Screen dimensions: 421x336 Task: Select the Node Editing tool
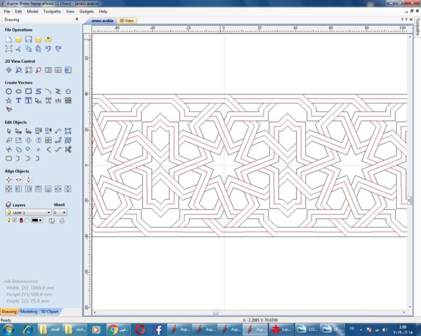click(18, 131)
